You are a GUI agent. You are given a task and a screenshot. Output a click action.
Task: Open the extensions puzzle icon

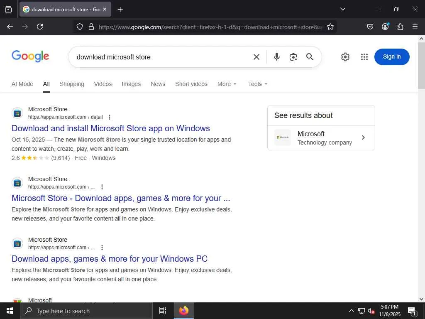(400, 27)
